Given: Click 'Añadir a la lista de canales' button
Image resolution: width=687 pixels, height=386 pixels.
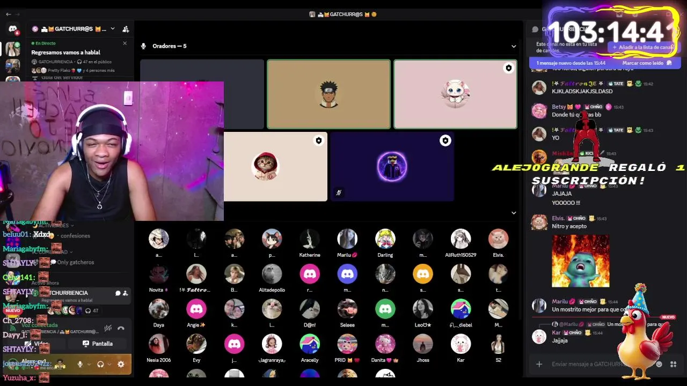Looking at the screenshot, I should (x=643, y=47).
